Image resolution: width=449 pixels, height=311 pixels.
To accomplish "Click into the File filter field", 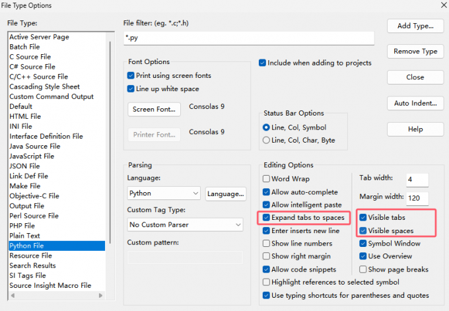I will click(249, 38).
